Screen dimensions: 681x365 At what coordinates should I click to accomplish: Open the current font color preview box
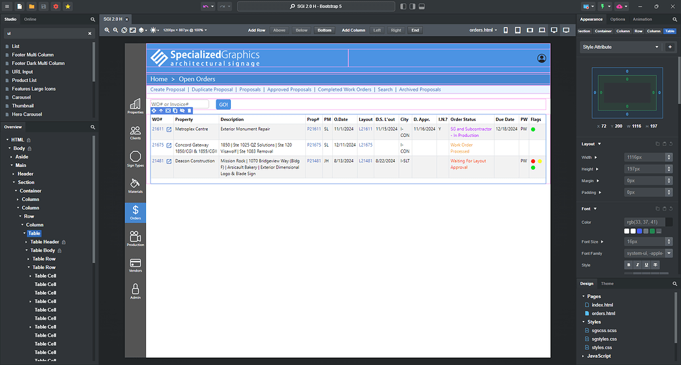pos(669,222)
